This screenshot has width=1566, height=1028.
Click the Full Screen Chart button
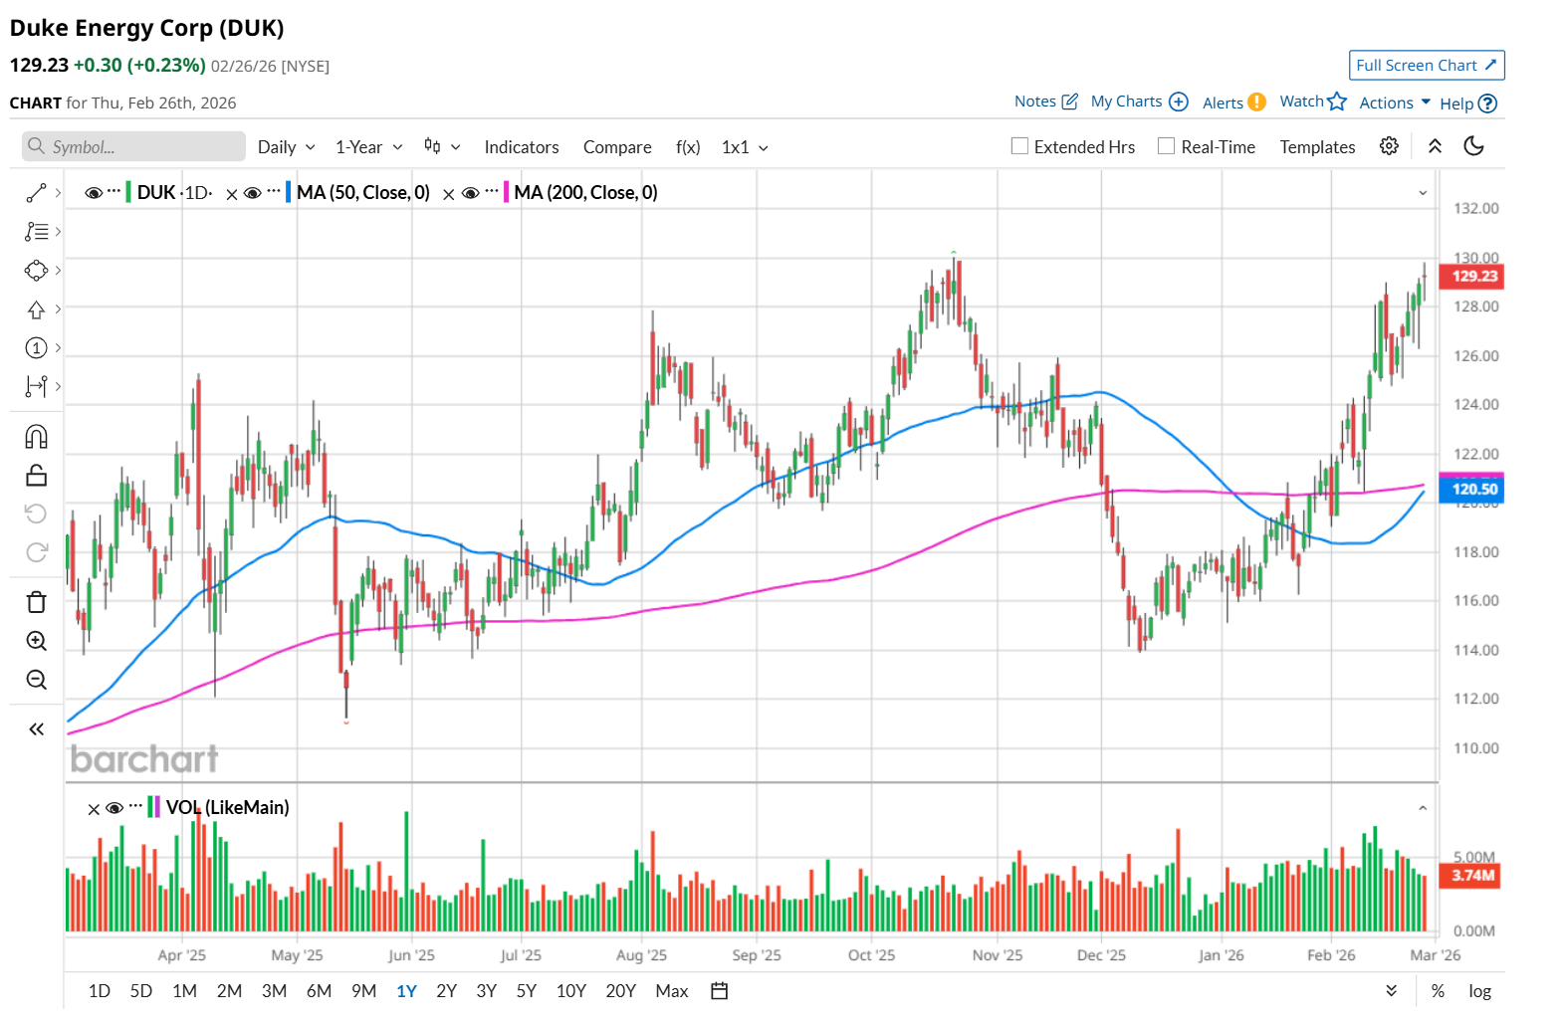[x=1426, y=65]
